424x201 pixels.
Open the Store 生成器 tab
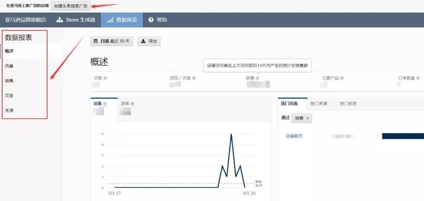click(x=76, y=20)
